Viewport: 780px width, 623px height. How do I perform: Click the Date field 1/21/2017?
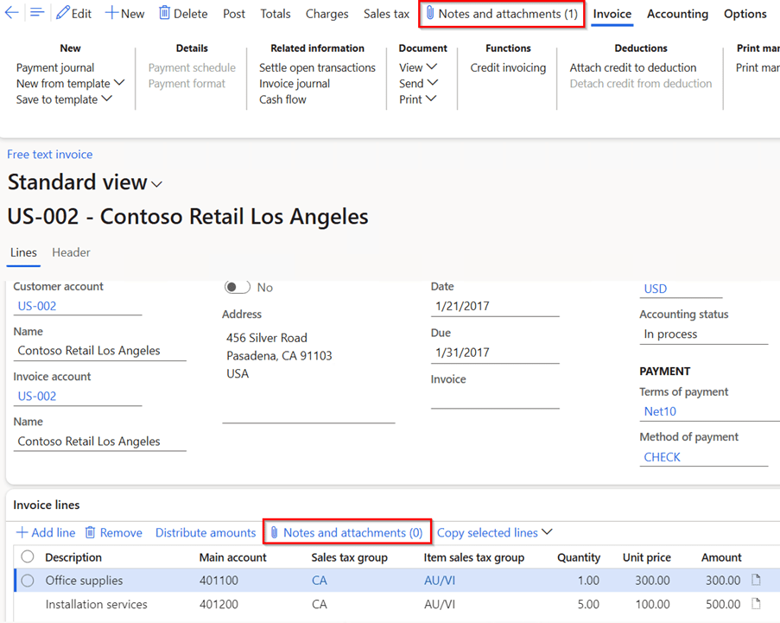tap(495, 306)
